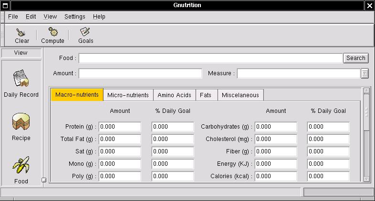Switch to the Recipe cake icon

[x=21, y=122]
